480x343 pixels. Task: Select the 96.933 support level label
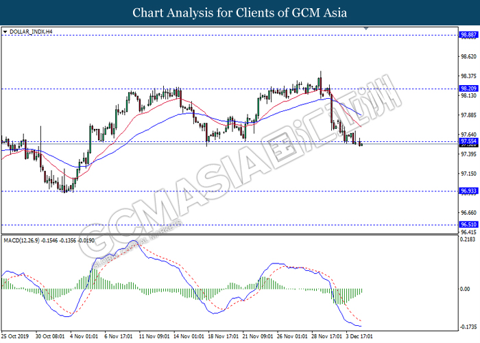tap(468, 191)
